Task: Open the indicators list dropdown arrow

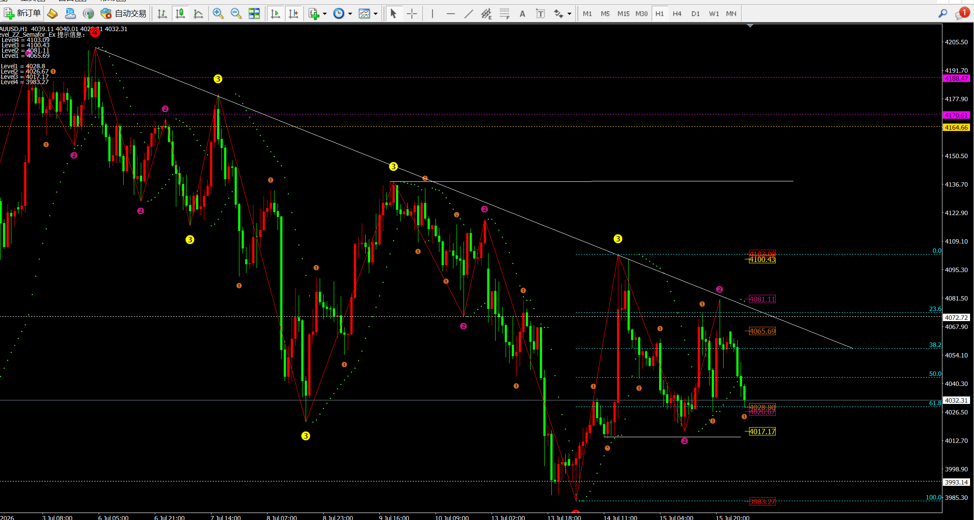Action: (325, 14)
